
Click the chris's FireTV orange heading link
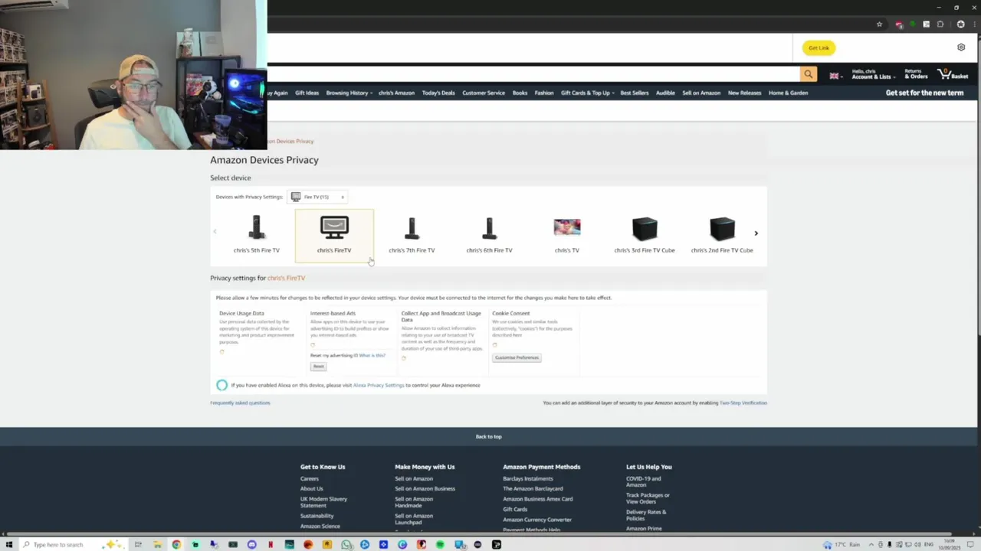tap(286, 278)
